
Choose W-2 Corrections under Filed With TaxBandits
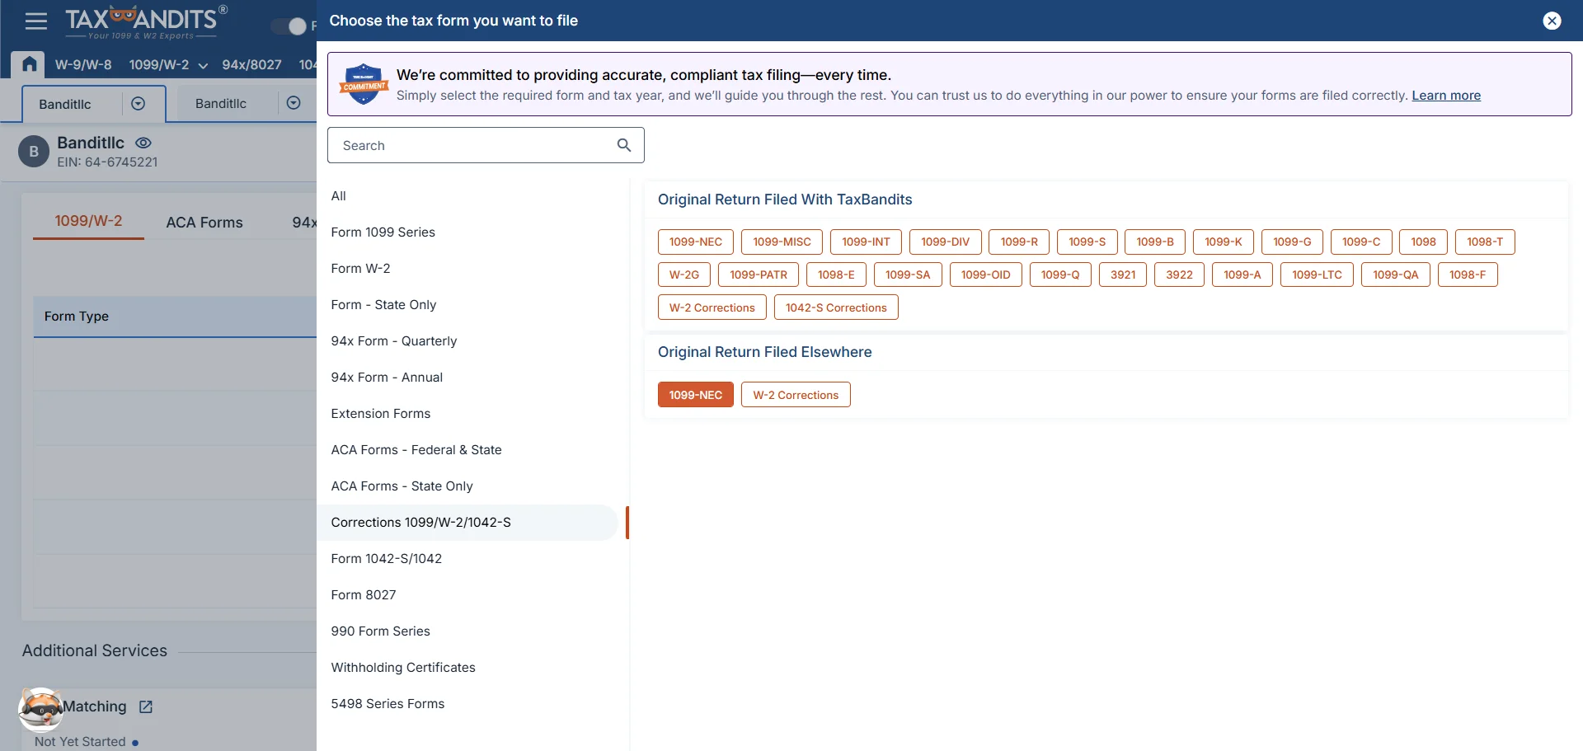[712, 307]
